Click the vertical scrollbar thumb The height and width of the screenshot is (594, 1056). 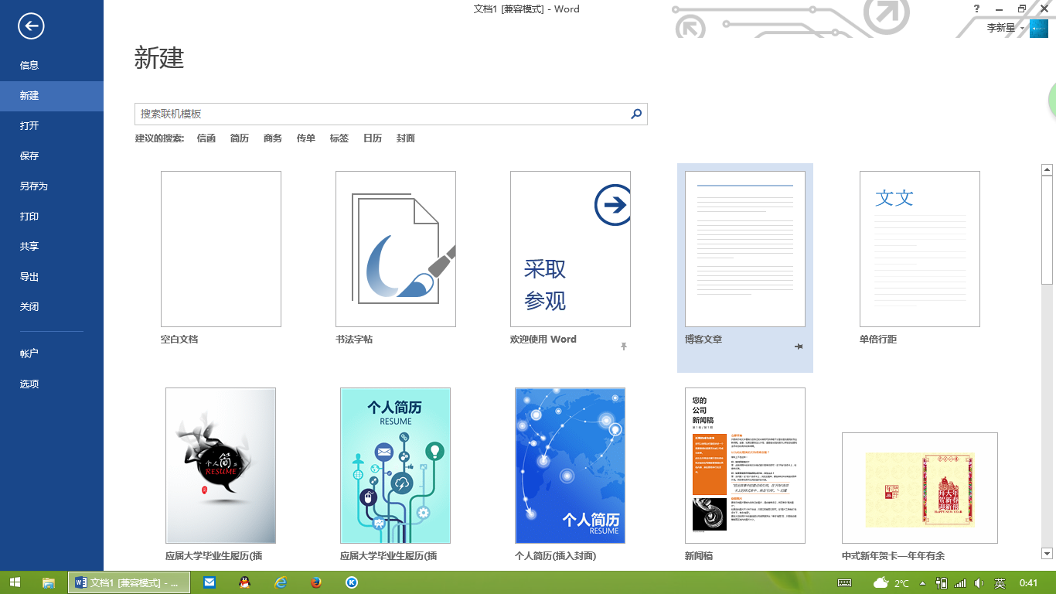coord(1047,230)
